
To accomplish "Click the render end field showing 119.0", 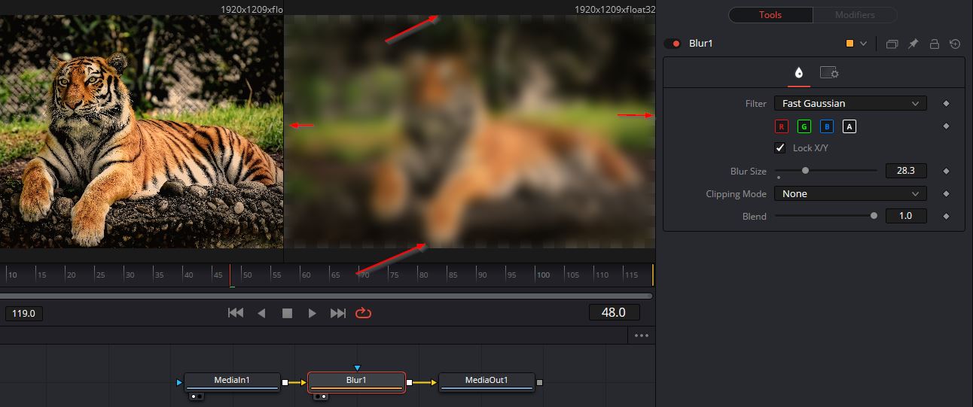I will (24, 313).
